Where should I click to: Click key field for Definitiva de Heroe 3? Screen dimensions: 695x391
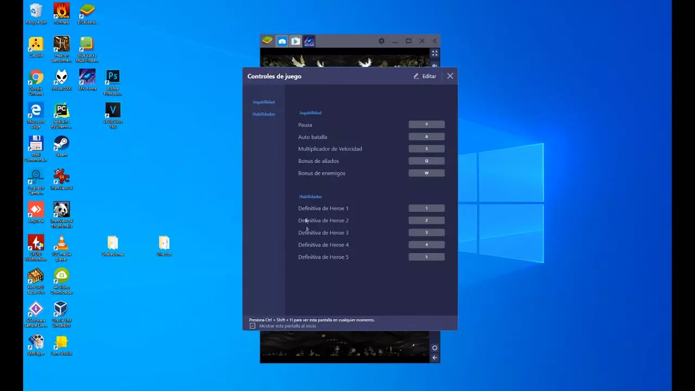426,232
